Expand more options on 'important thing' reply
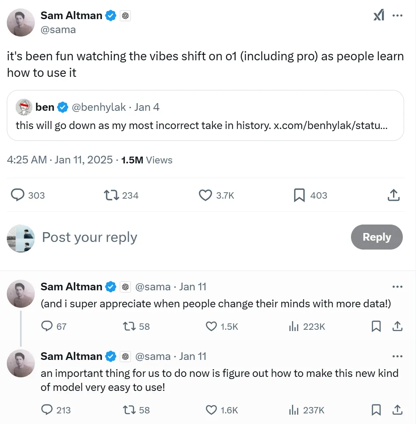The image size is (416, 424). (x=397, y=356)
